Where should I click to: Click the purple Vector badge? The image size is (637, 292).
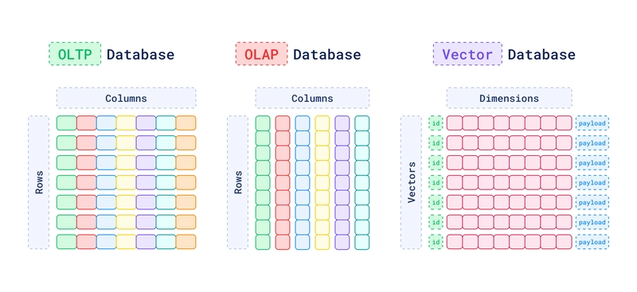point(467,54)
